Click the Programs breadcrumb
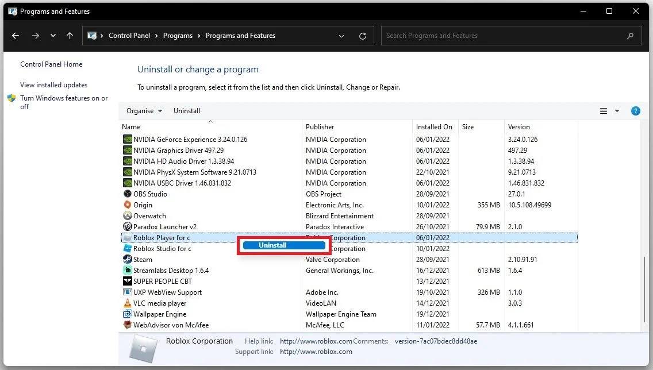The height and width of the screenshot is (370, 653). click(178, 36)
